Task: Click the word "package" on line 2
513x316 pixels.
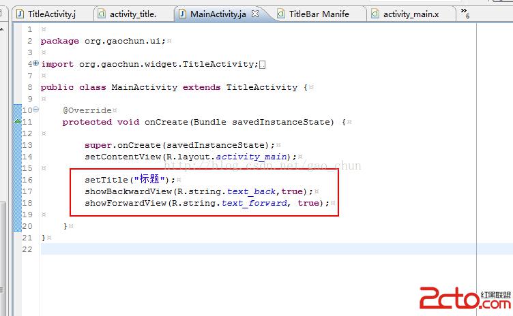Action: point(59,41)
